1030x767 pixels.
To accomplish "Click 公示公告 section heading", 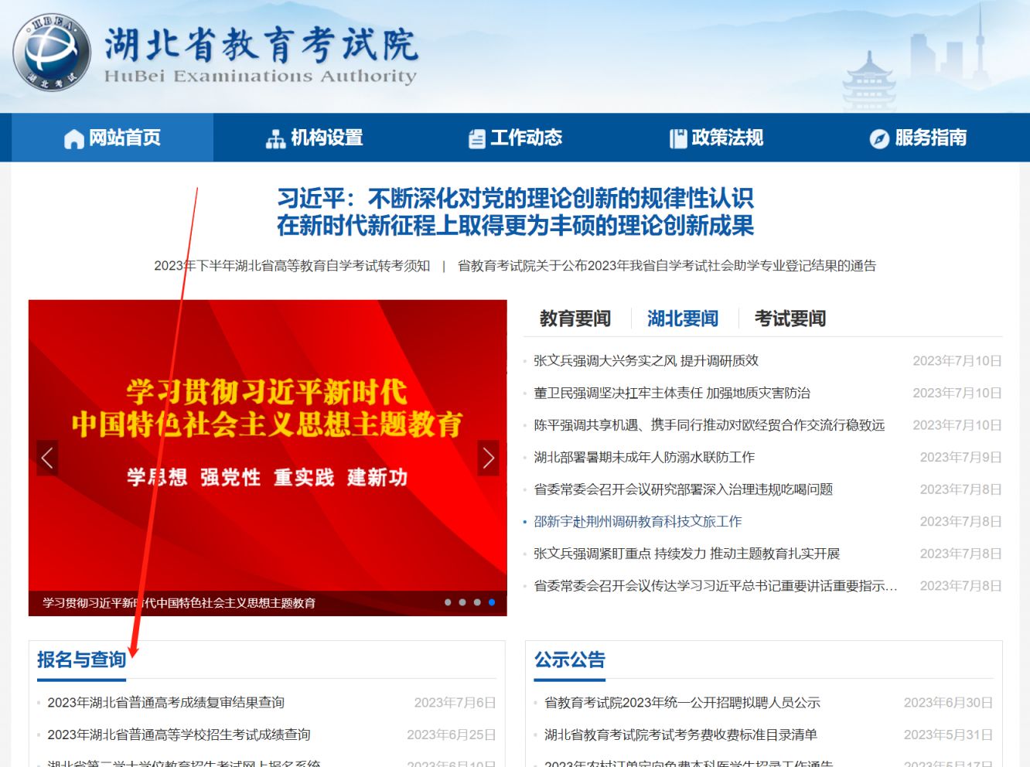I will coord(570,660).
